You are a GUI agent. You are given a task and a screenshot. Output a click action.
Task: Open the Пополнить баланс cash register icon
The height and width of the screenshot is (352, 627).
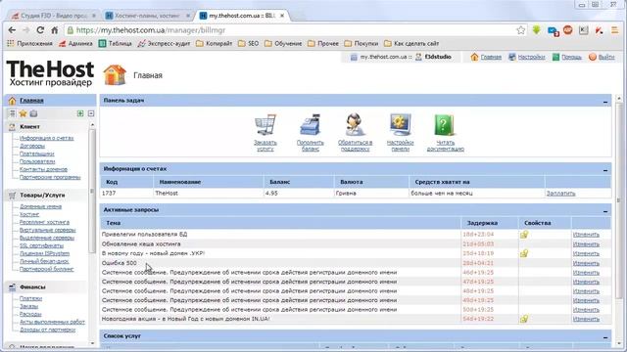pyautogui.click(x=311, y=125)
